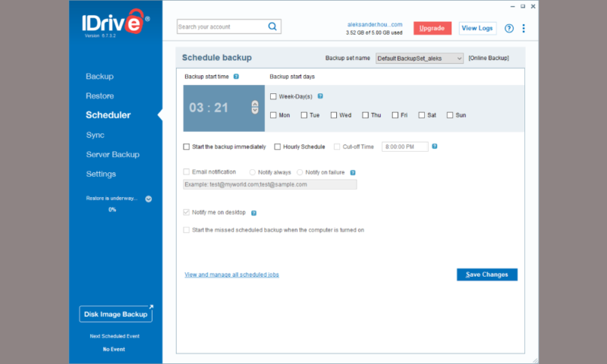Open help via the question mark icon
The image size is (607, 364).
click(509, 28)
